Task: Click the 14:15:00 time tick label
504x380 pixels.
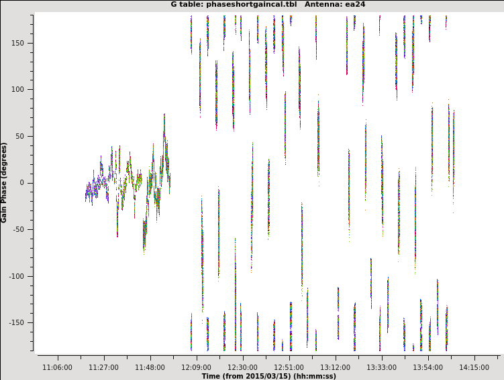Action: [x=474, y=367]
